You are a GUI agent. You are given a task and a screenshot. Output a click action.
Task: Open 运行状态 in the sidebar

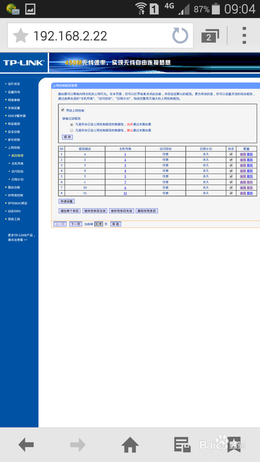tap(14, 84)
